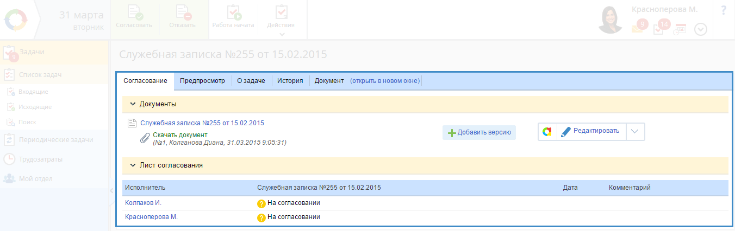This screenshot has width=735, height=231.
Task: Collapse the Документы section
Action: pos(133,104)
